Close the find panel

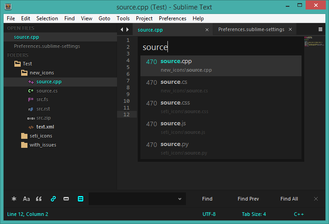coord(316,199)
